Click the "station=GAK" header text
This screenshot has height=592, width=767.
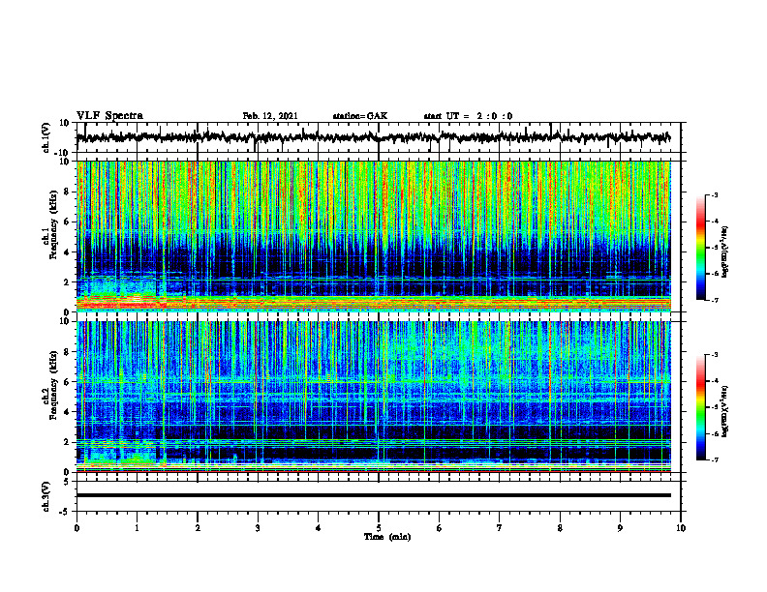pyautogui.click(x=360, y=116)
